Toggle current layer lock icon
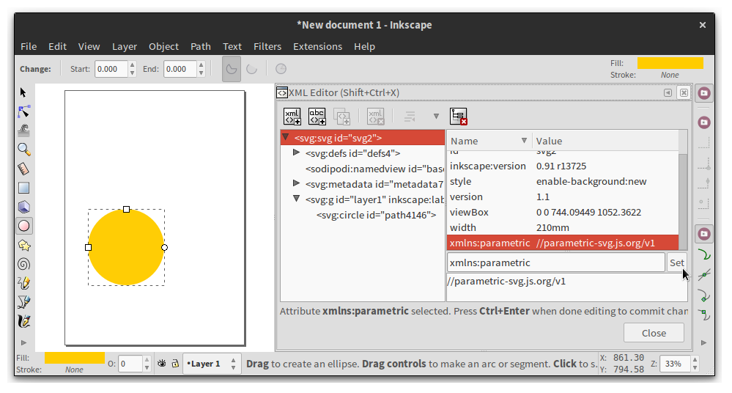This screenshot has height=393, width=732. click(175, 364)
